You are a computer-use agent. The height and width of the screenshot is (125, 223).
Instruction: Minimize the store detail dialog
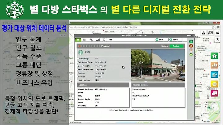(x=190, y=35)
